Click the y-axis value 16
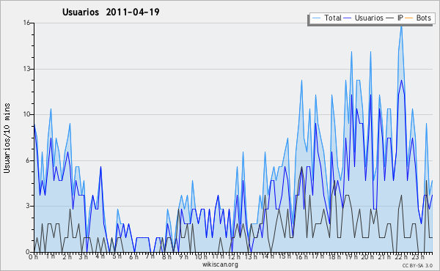 26,23
